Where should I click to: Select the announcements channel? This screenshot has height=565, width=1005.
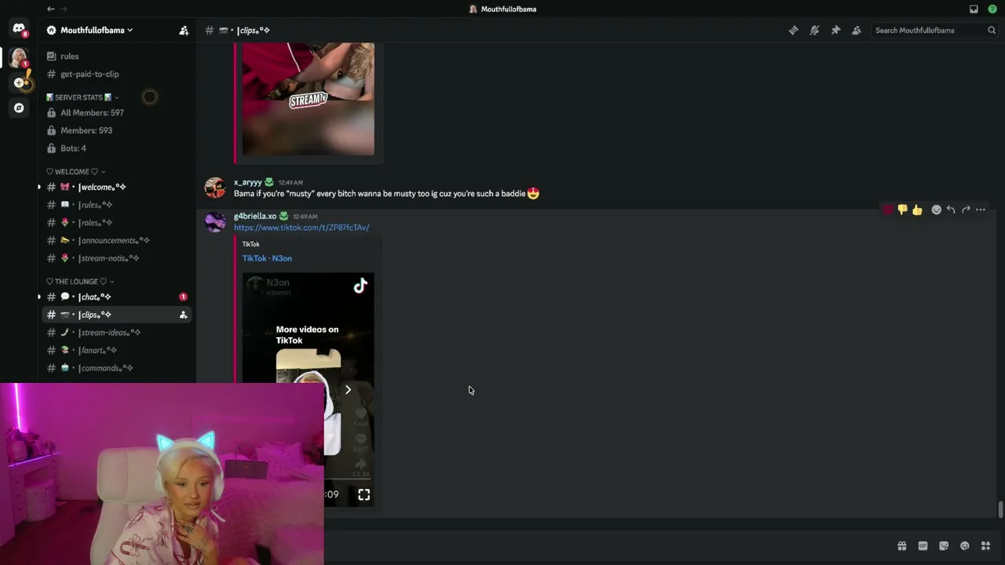point(118,240)
